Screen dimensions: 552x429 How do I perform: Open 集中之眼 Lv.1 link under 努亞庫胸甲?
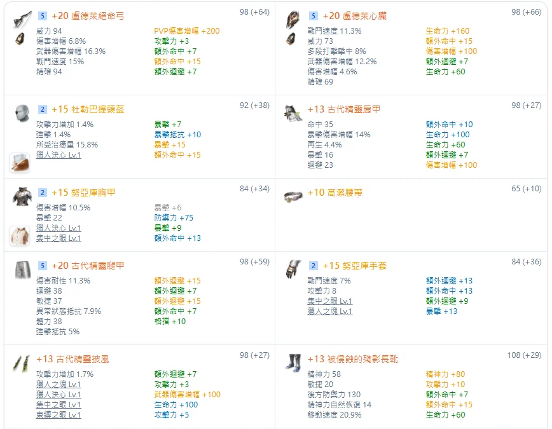point(59,238)
